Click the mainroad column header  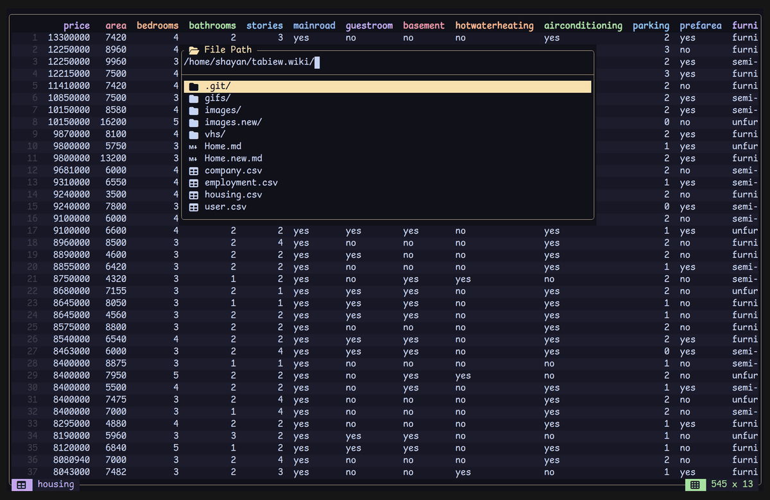coord(314,26)
